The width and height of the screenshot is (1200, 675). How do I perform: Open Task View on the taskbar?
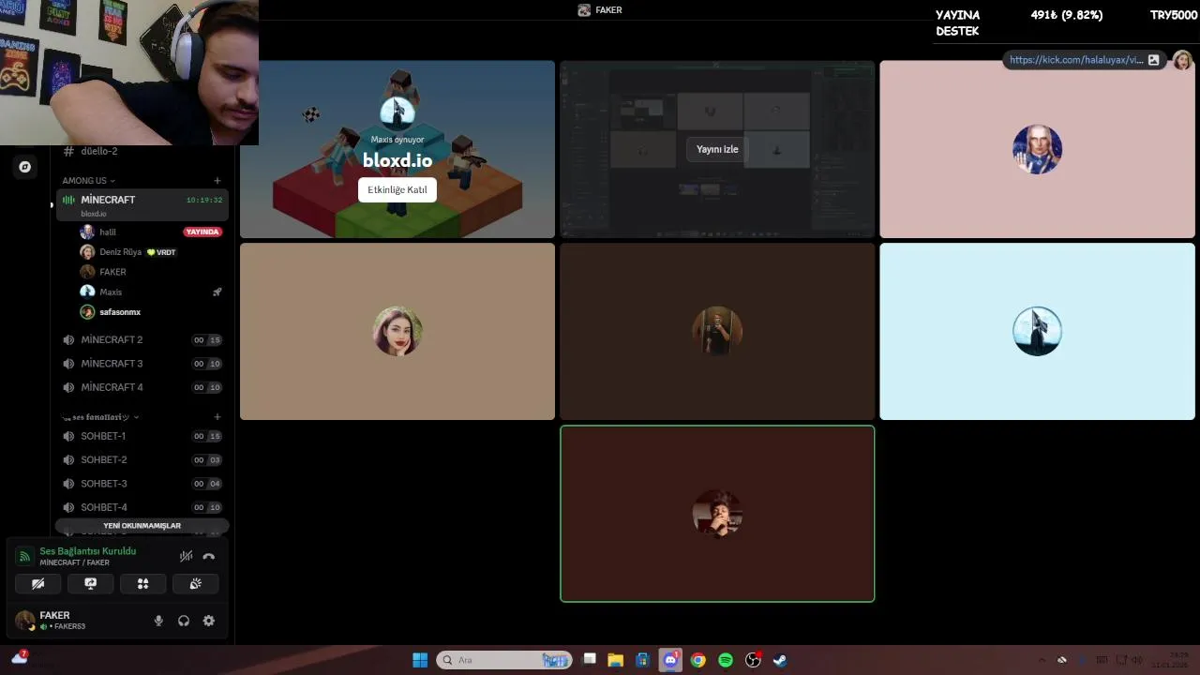tap(589, 660)
